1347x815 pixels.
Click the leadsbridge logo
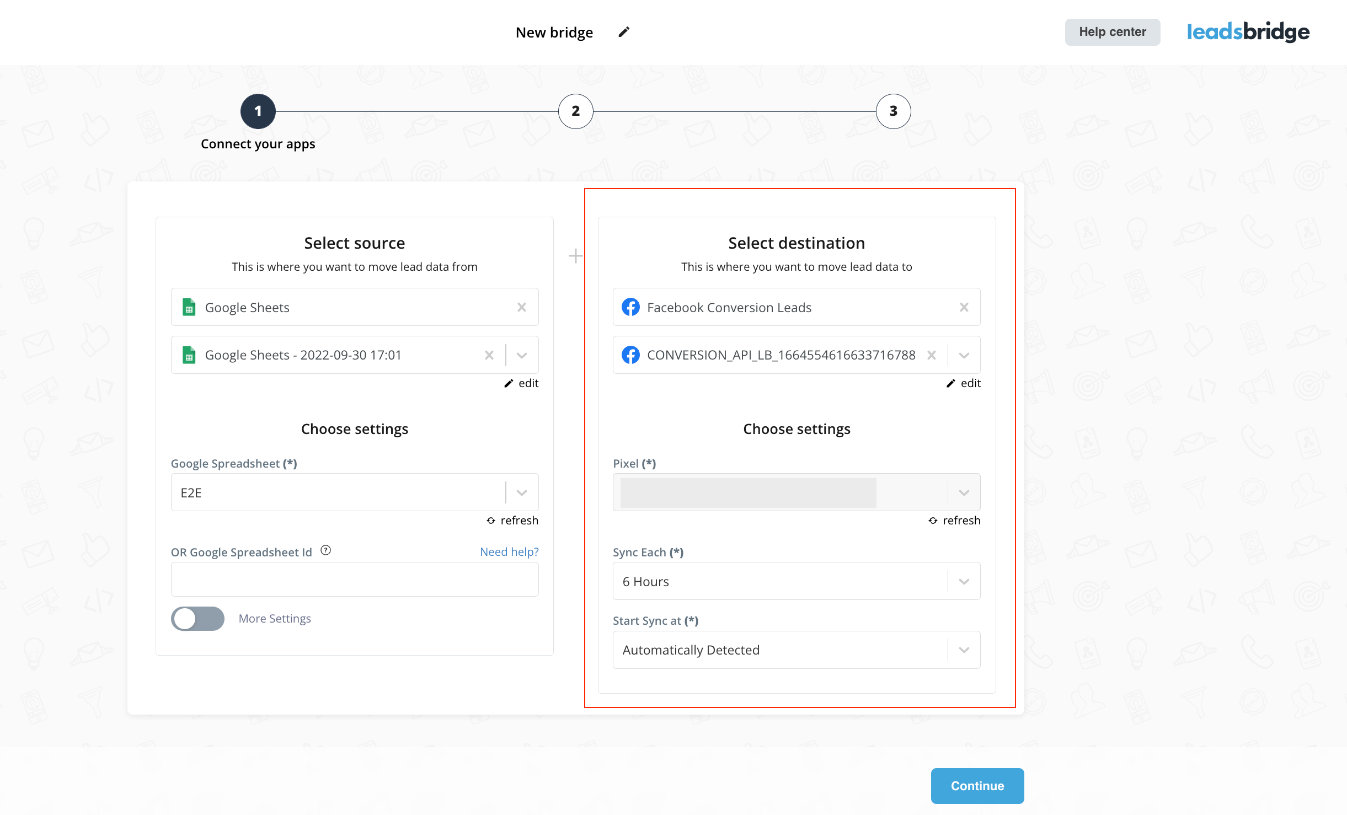1248,32
